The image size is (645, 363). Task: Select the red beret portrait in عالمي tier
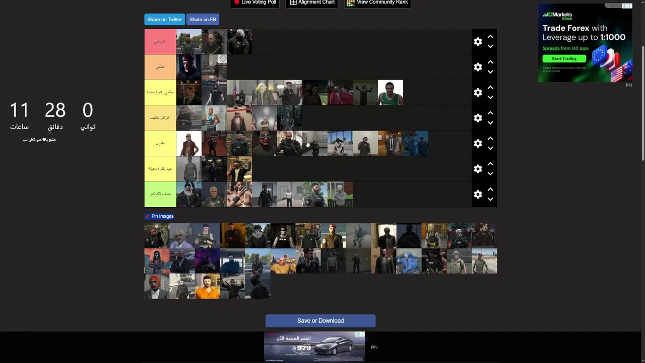189,67
